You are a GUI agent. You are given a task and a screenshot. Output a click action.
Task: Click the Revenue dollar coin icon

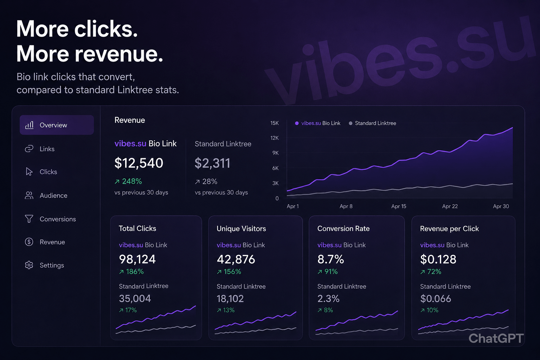pos(29,242)
